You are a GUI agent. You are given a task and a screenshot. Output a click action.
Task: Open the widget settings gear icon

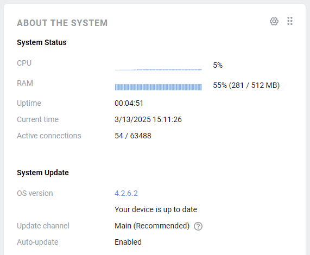[274, 21]
